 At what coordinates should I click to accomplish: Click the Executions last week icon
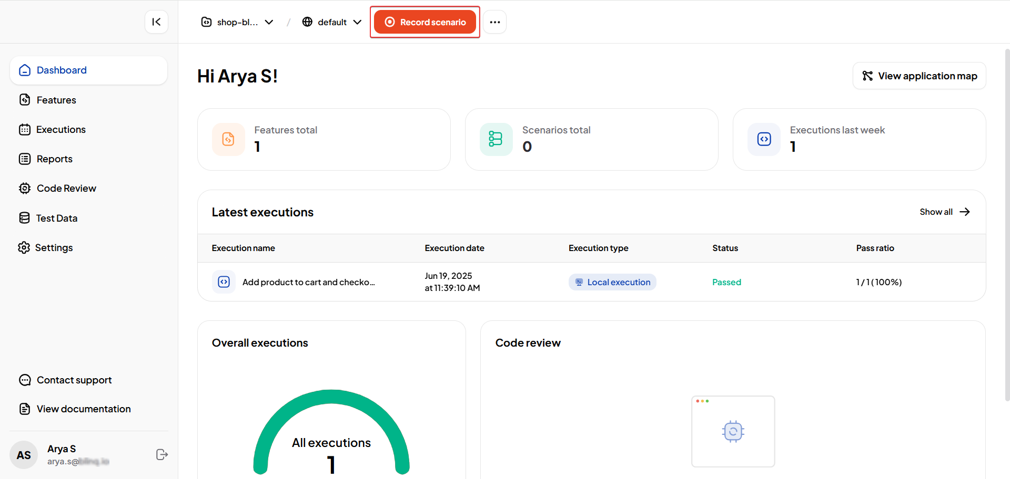tap(764, 139)
